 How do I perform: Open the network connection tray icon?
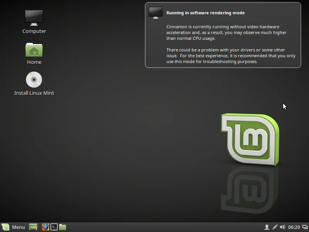275,227
